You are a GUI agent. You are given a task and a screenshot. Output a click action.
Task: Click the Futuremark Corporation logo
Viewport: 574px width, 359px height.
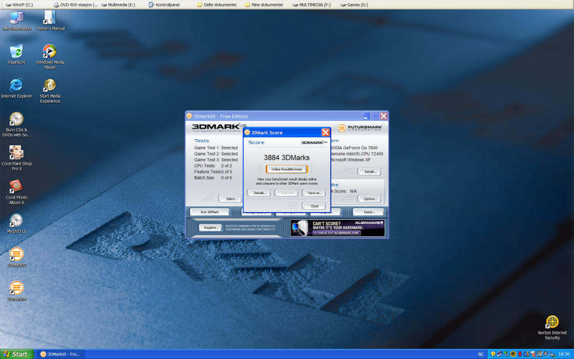[360, 128]
